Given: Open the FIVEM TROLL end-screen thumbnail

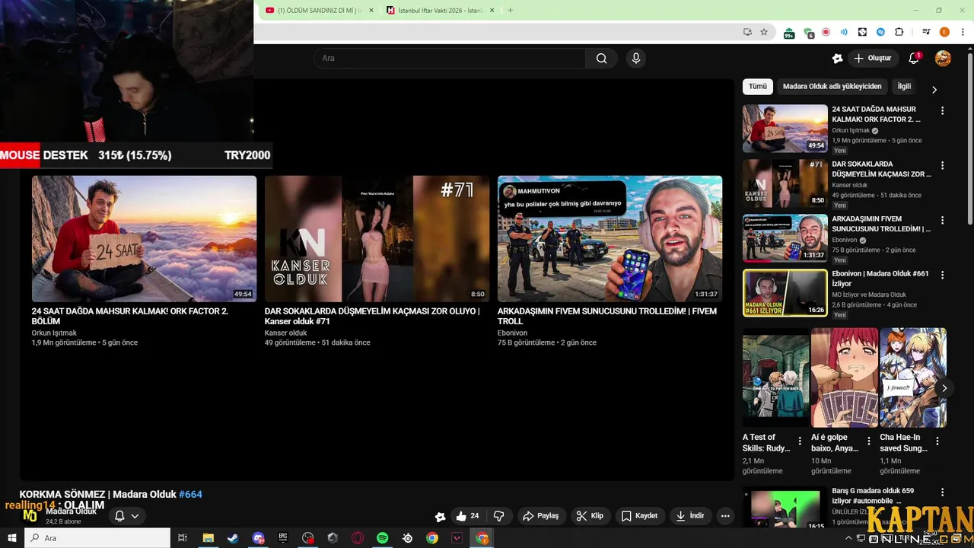Looking at the screenshot, I should [610, 239].
